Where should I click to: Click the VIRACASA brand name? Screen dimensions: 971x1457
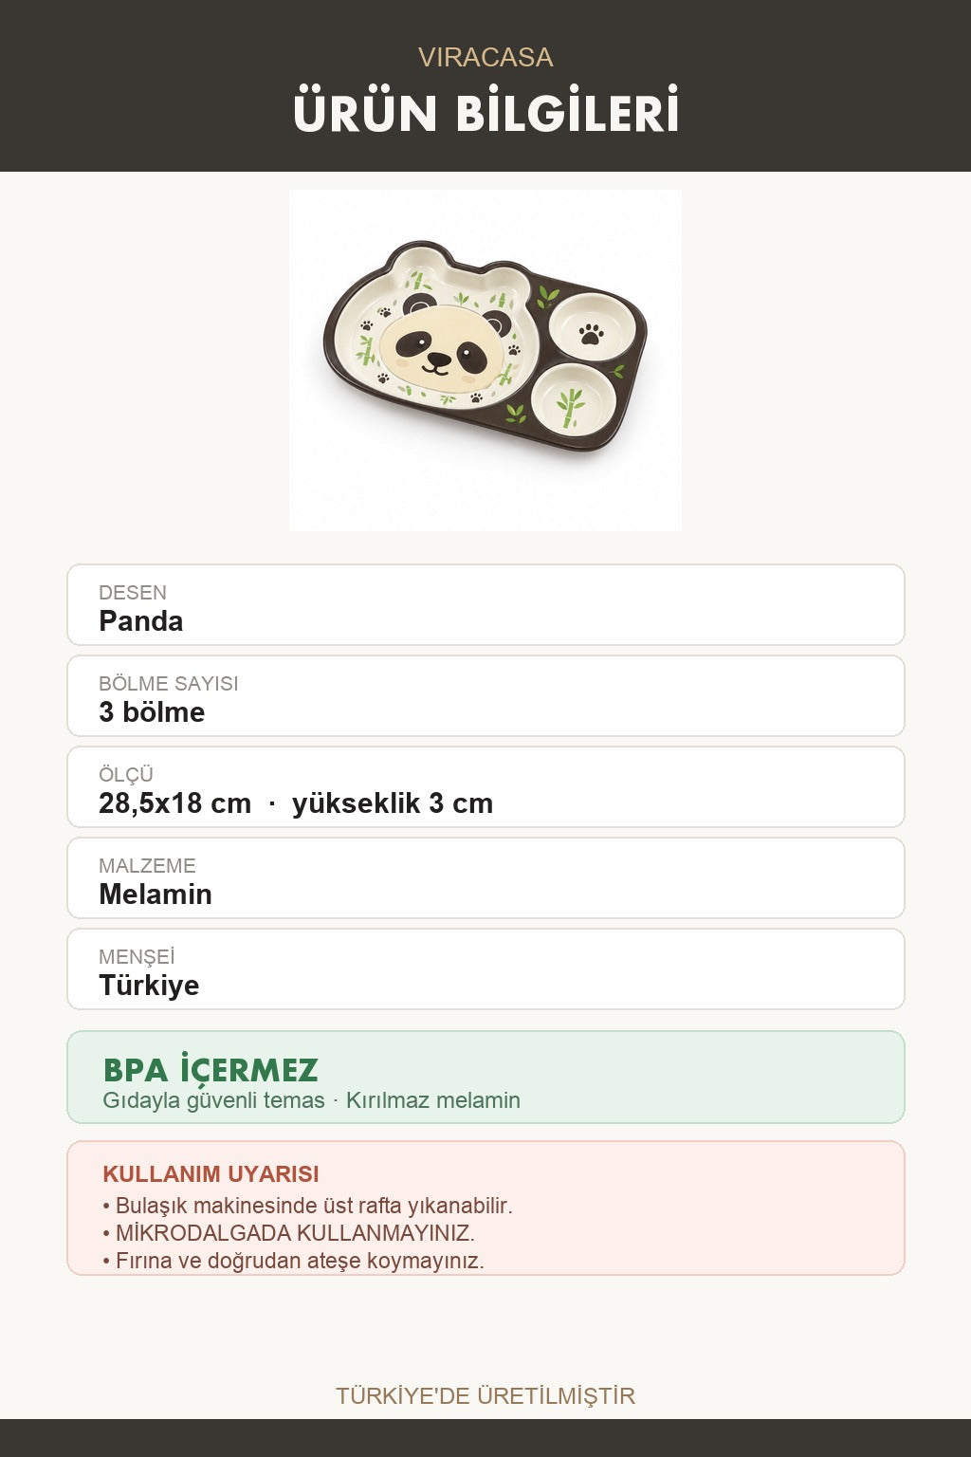[485, 57]
